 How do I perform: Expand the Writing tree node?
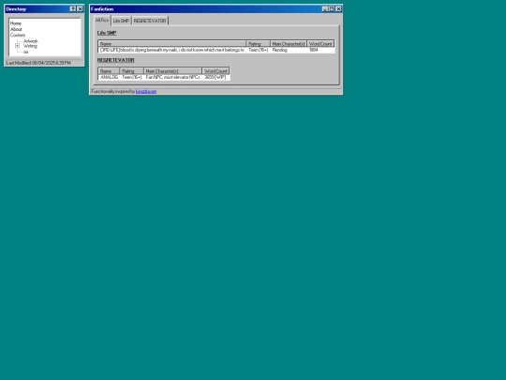click(x=18, y=46)
